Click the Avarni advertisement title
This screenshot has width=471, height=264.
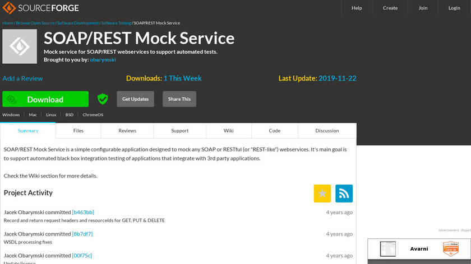pyautogui.click(x=419, y=249)
